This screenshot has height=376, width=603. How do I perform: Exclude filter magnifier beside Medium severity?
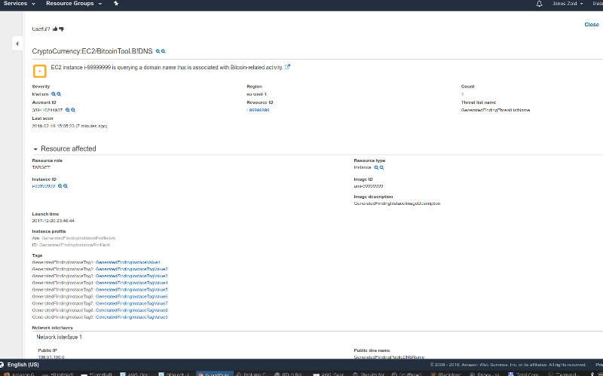59,94
